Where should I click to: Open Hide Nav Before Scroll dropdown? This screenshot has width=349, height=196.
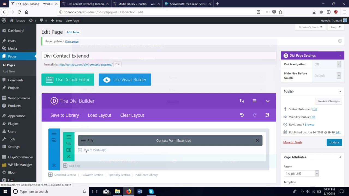coord(327,75)
